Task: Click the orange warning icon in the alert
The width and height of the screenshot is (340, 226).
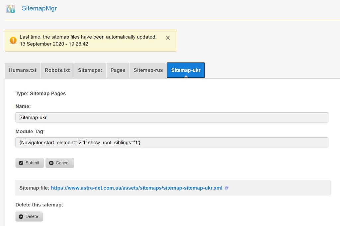Action: tap(13, 41)
